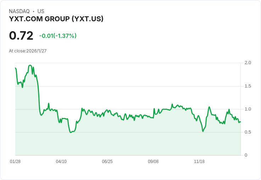Click the 0.72 current price
This screenshot has width=261, height=180.
click(x=21, y=35)
